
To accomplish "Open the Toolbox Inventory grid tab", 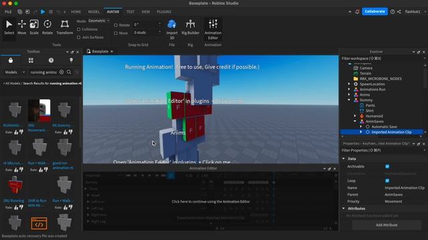I will tap(31, 61).
